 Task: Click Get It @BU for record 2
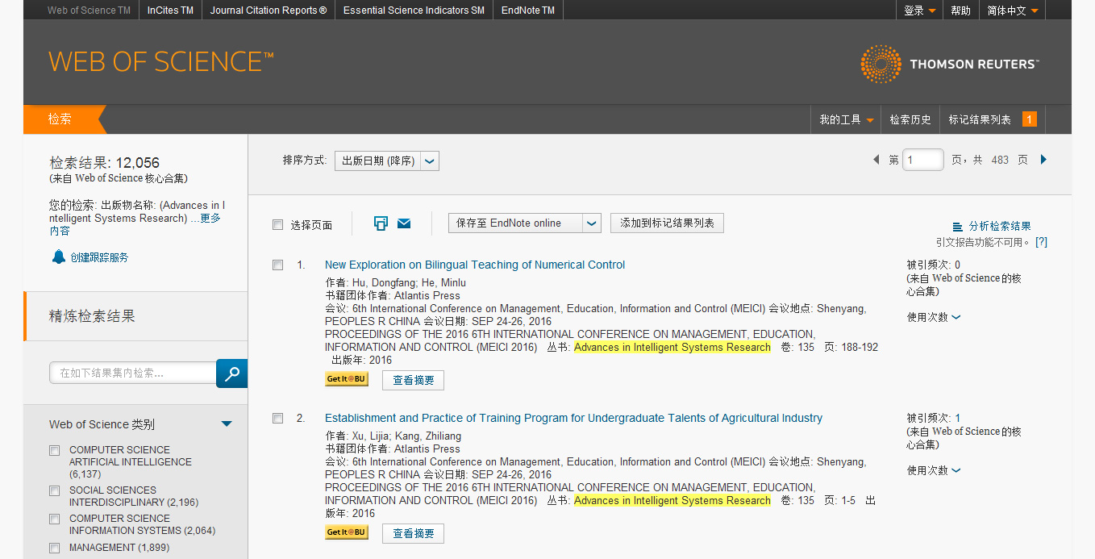pos(347,532)
